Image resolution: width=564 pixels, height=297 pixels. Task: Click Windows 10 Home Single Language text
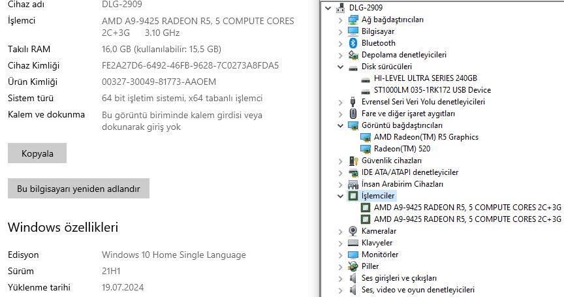[174, 255]
